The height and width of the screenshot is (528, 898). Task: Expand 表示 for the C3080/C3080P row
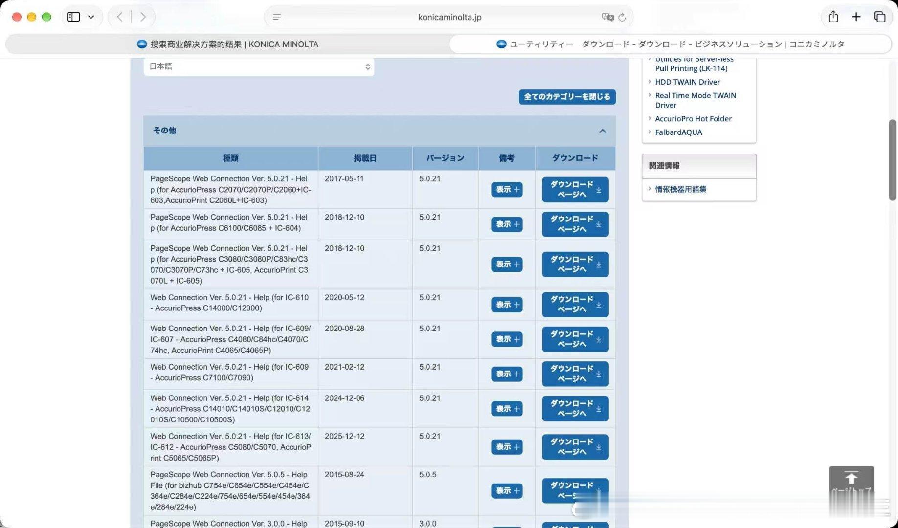click(x=507, y=264)
